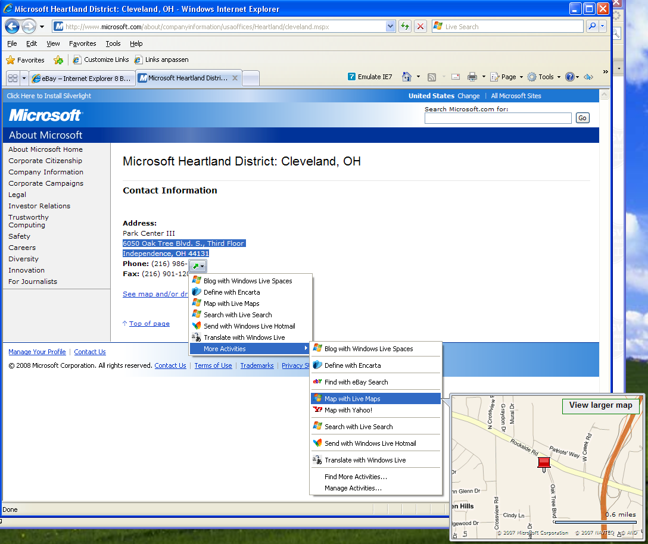Image resolution: width=648 pixels, height=544 pixels.
Task: Click the browser Back arrow button
Action: click(x=13, y=27)
